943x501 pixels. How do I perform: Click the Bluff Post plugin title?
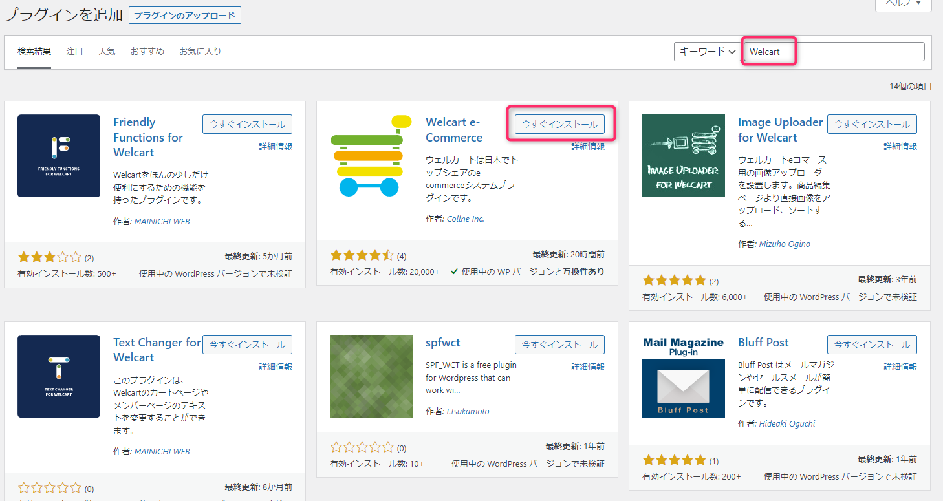pyautogui.click(x=763, y=343)
